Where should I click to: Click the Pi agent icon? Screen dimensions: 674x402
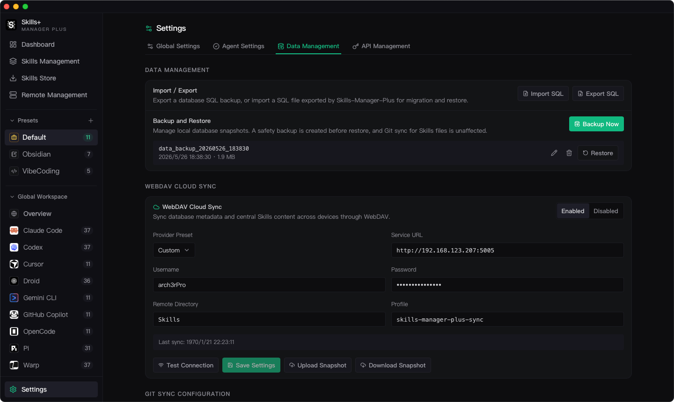coord(14,348)
